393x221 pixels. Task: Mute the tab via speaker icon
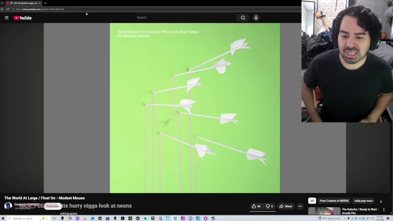[11, 3]
